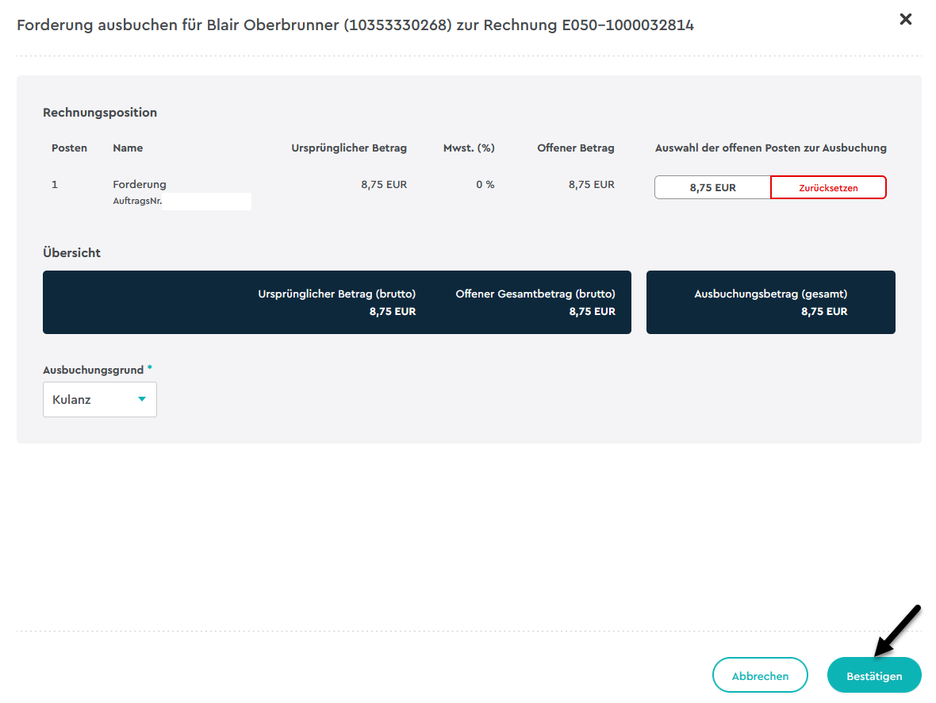Screen dimensions: 936x703
Task: Click the Offener Gesamtbetrag (brutto) summary
Action: click(535, 302)
